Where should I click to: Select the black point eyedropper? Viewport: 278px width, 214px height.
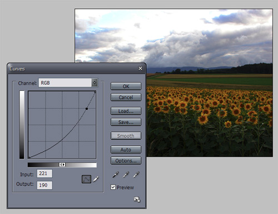coord(116,175)
